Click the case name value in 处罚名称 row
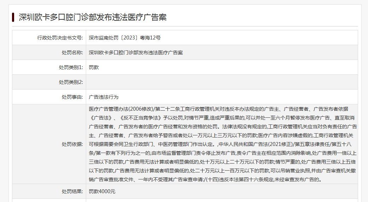The height and width of the screenshot is (202, 368). pos(136,53)
